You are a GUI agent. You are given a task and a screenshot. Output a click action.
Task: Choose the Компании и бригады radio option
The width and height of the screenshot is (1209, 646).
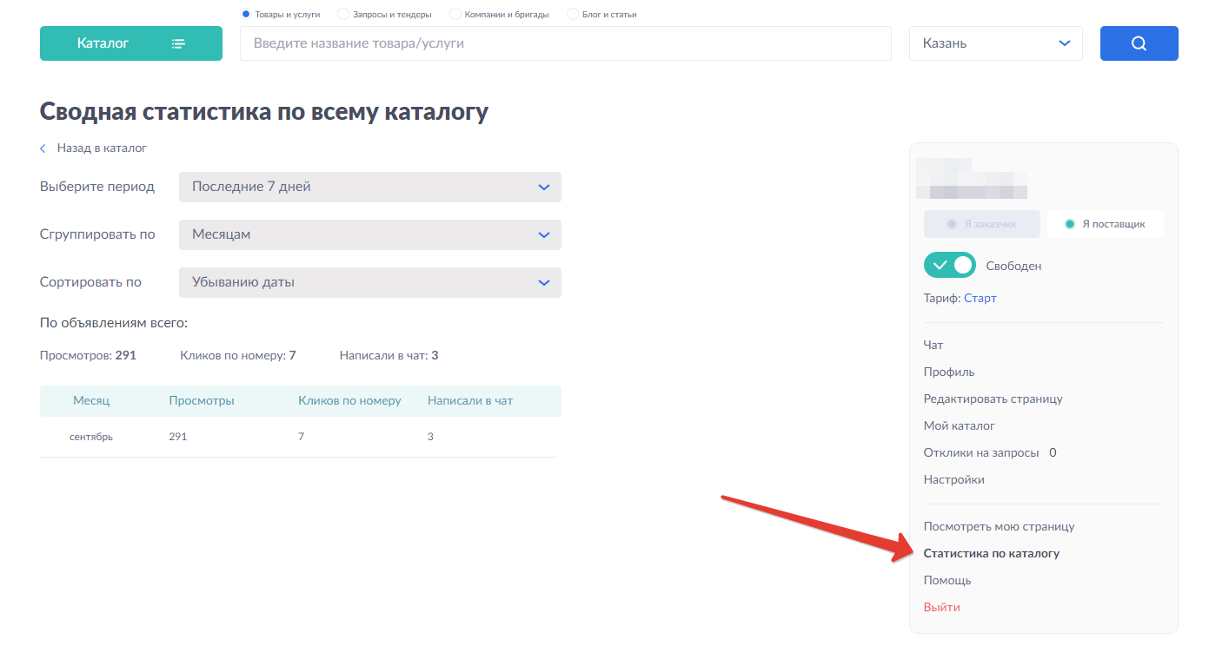(455, 14)
